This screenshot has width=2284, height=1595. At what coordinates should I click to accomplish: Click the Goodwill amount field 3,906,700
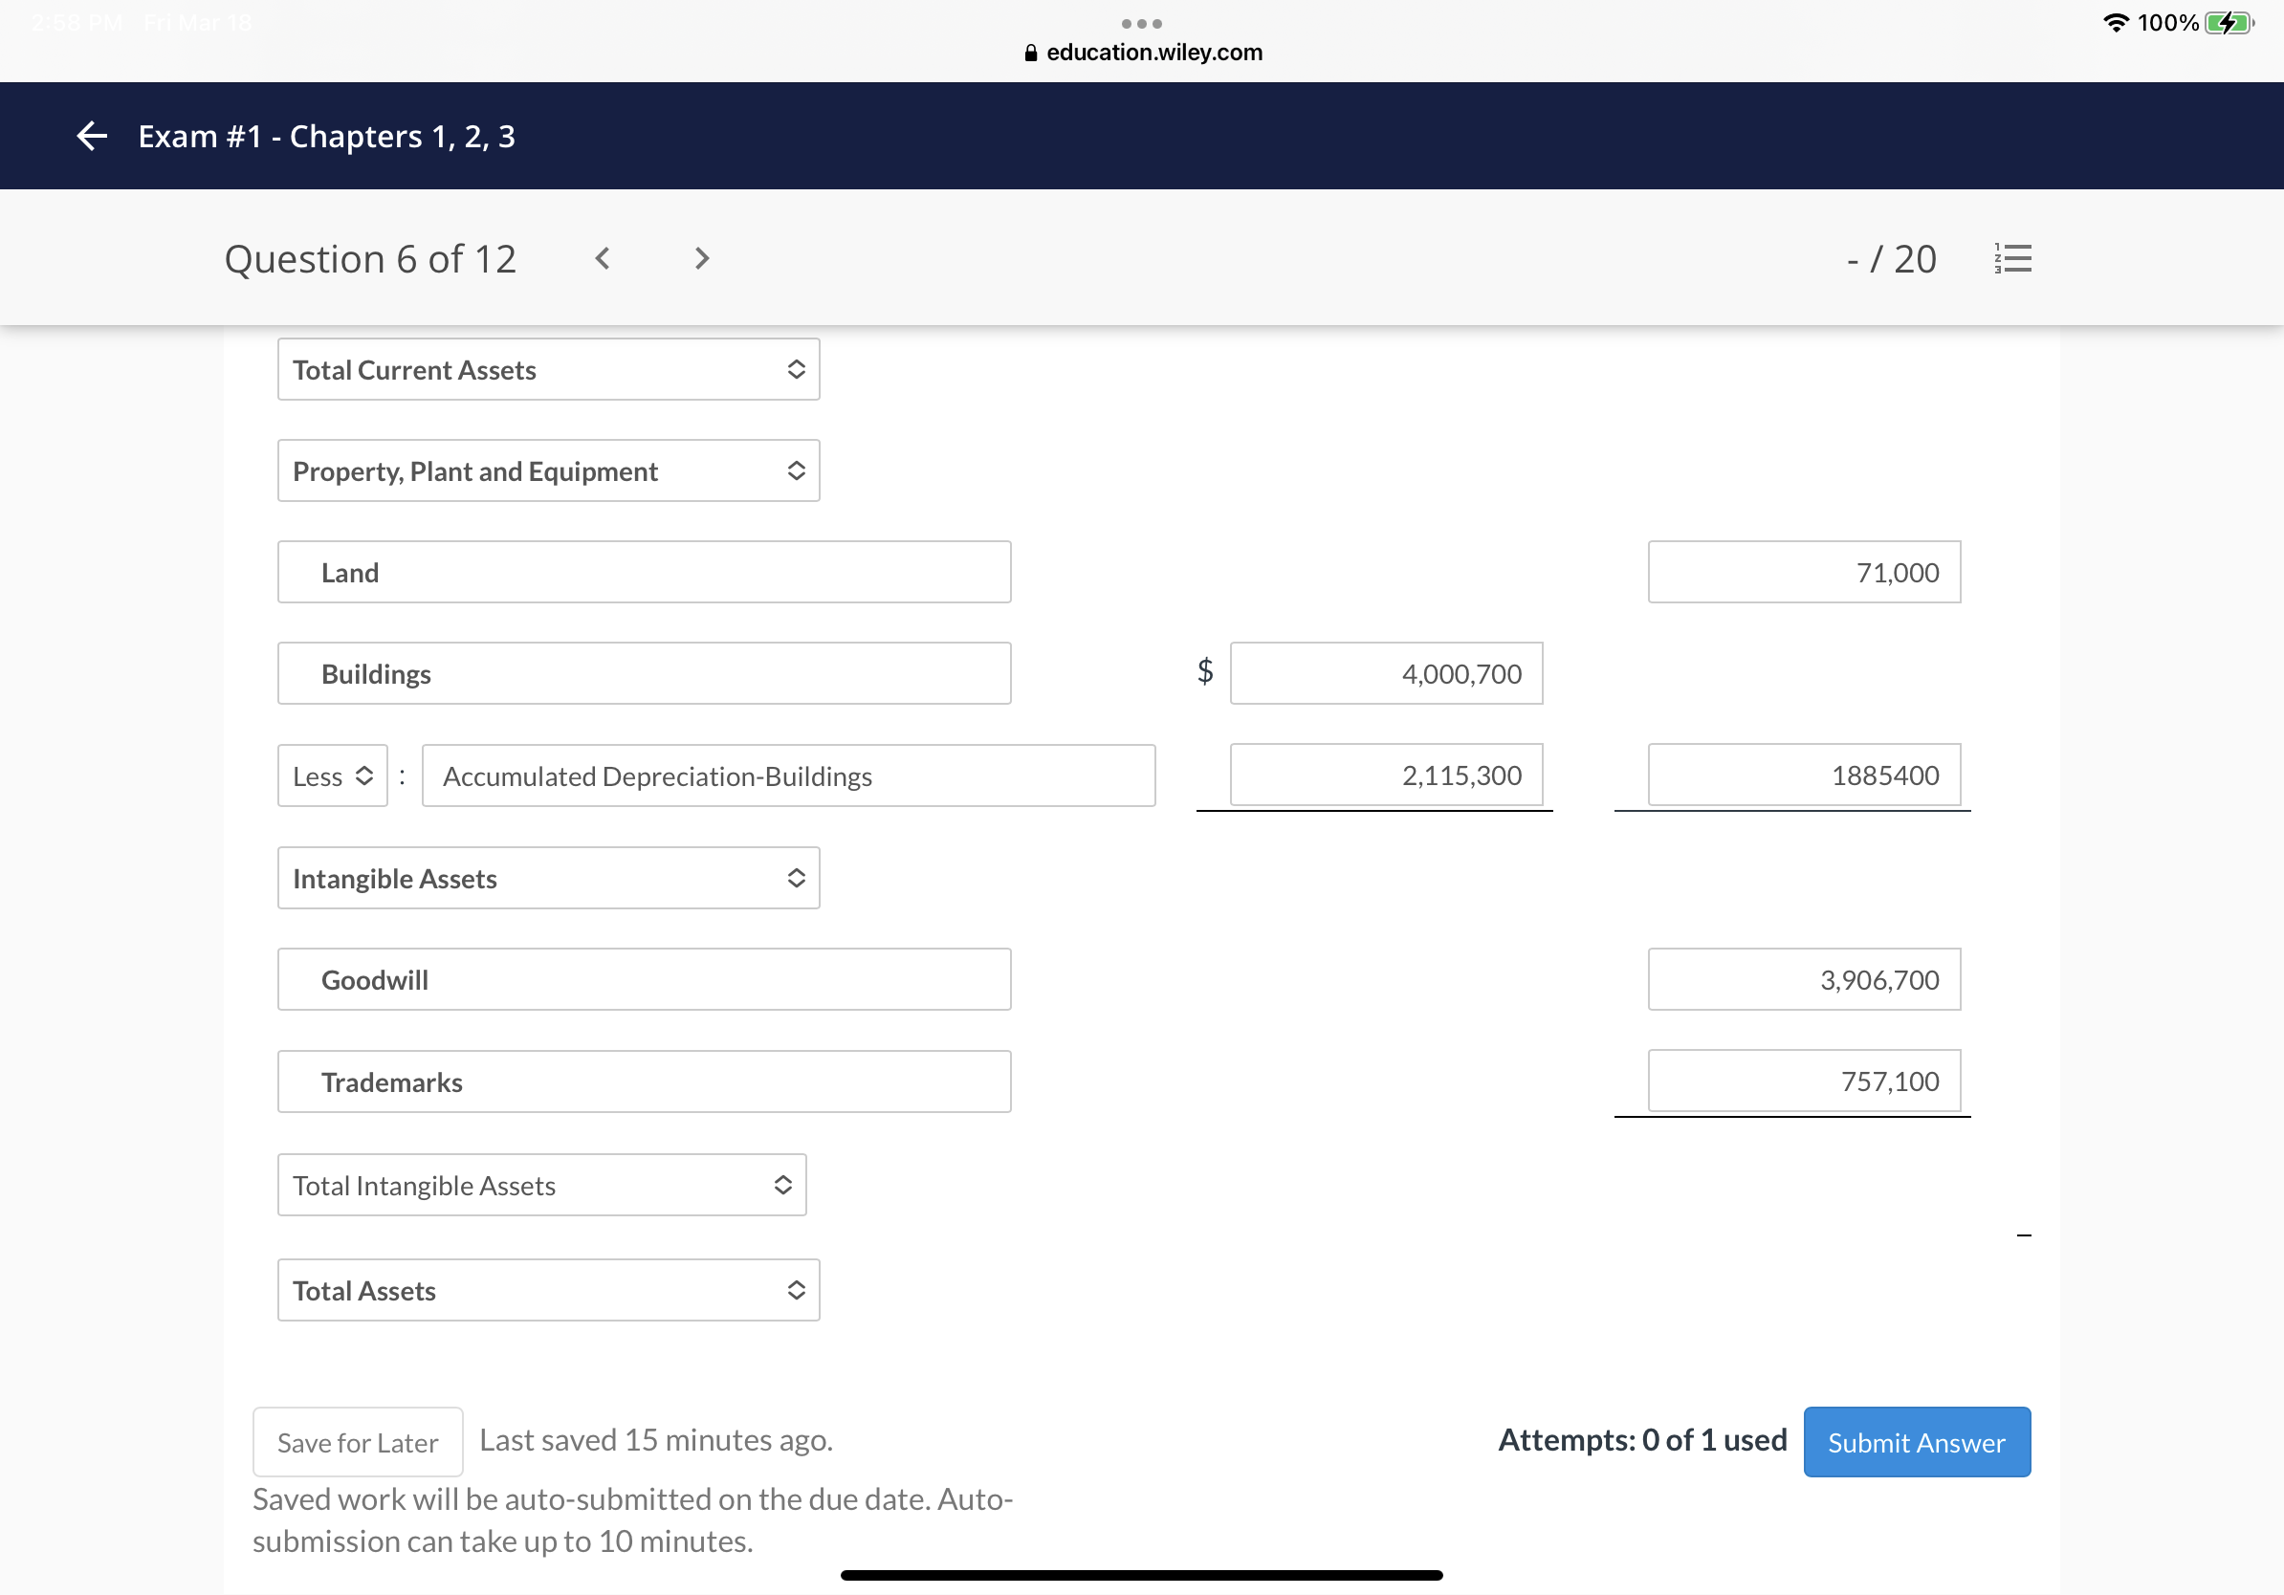[1804, 980]
